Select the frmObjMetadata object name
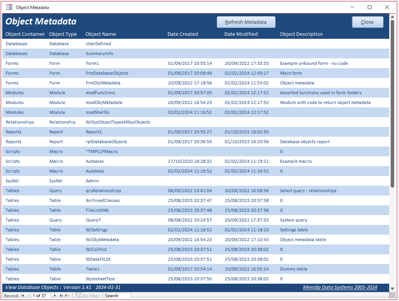 [103, 83]
